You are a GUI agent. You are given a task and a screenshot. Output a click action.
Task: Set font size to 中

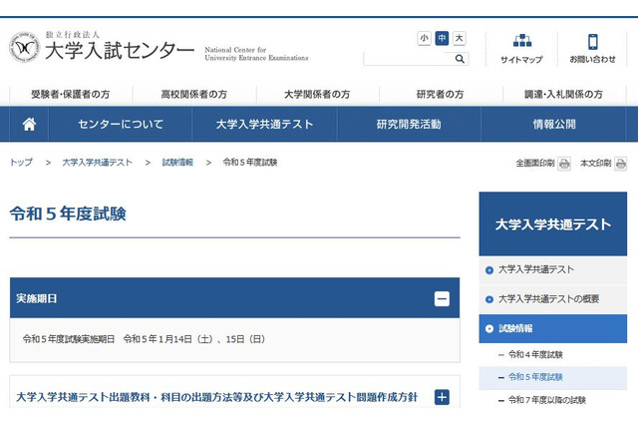click(442, 38)
